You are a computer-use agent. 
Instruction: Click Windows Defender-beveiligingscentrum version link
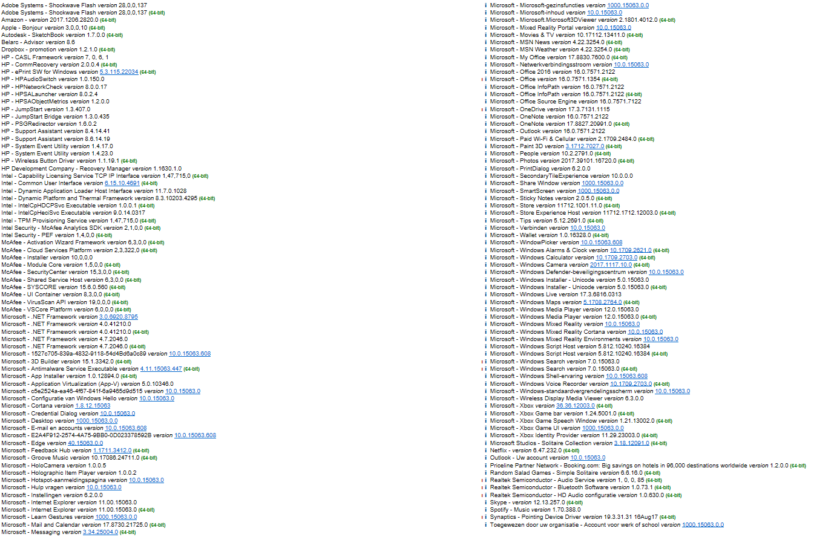click(666, 272)
